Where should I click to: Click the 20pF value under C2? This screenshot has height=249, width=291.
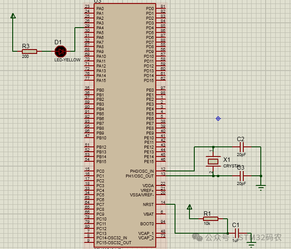point(242,155)
